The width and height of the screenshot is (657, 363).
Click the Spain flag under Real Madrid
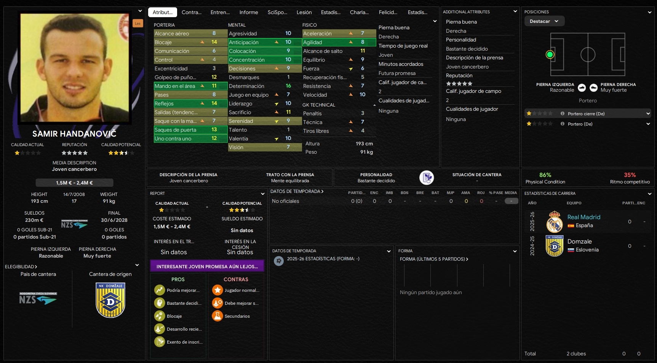(x=571, y=226)
